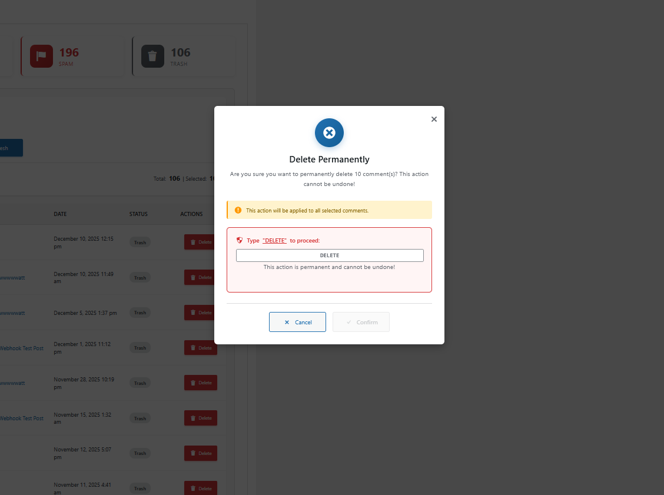Click the STATUS column header
Screen dimensions: 664x495
138,214
